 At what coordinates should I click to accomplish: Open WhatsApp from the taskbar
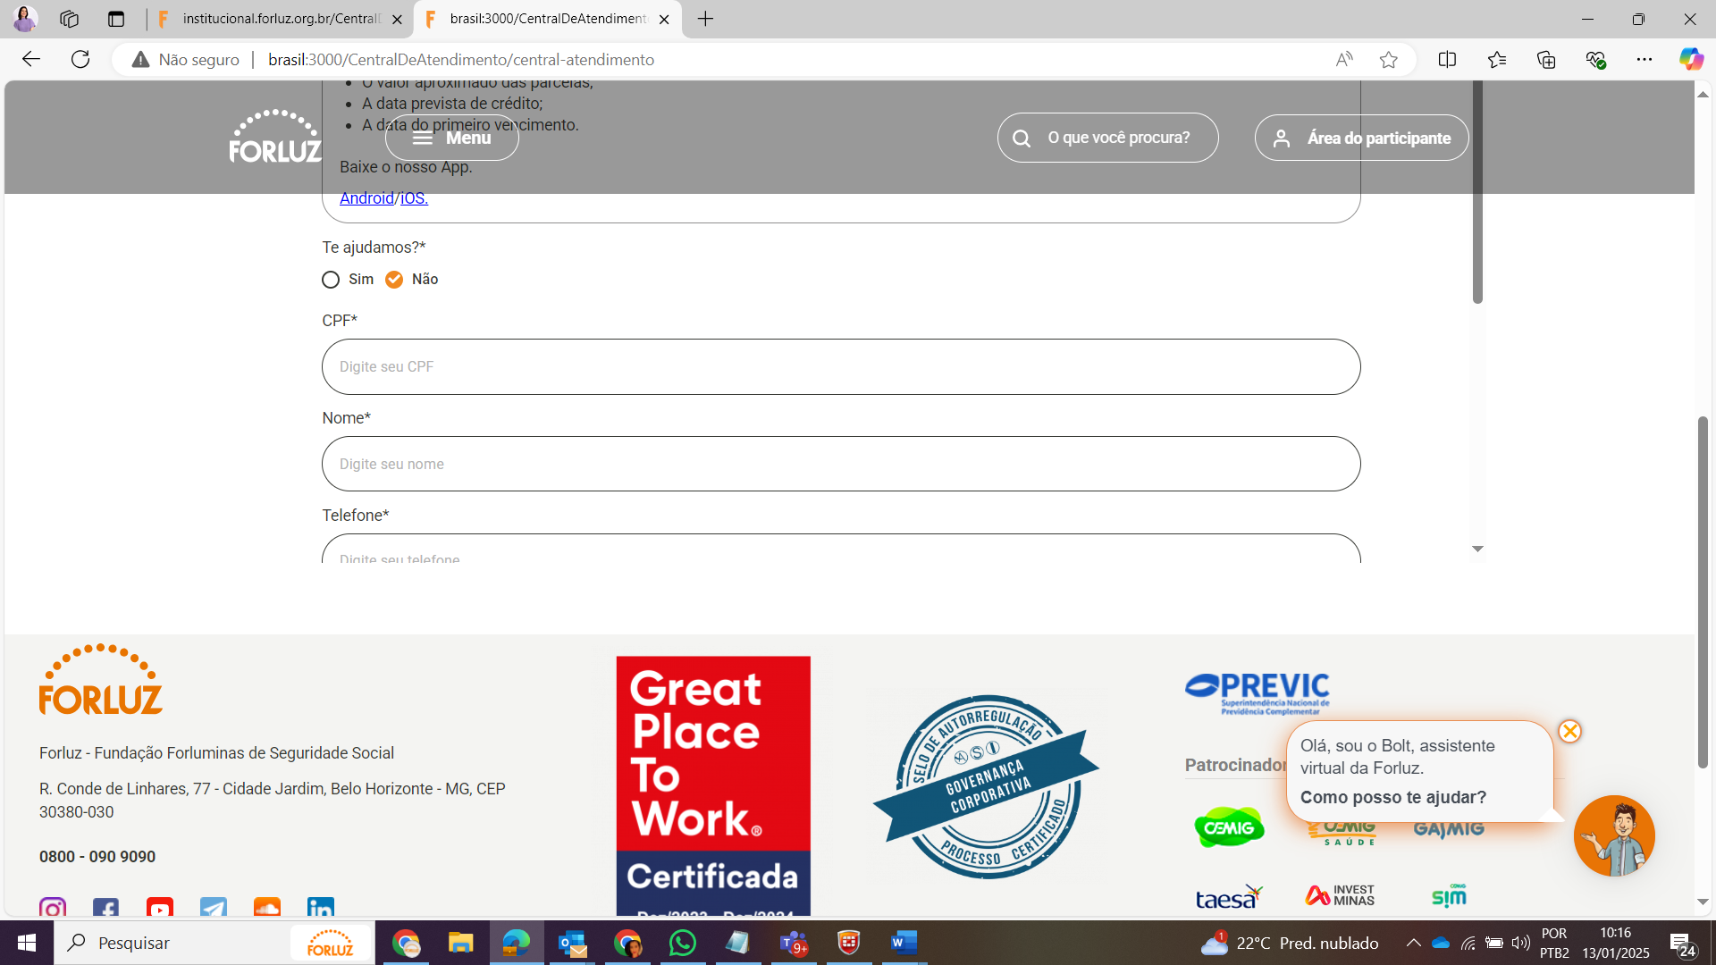coord(682,943)
